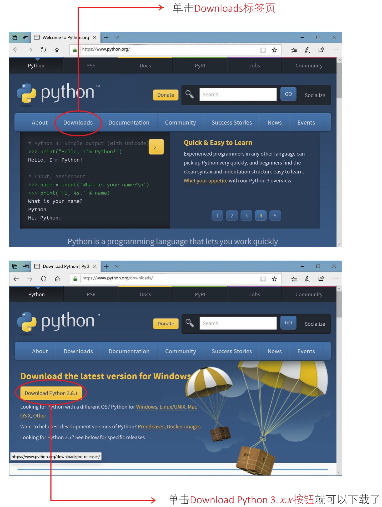Click Search field on bottom Python page
The height and width of the screenshot is (507, 382).
click(x=238, y=323)
